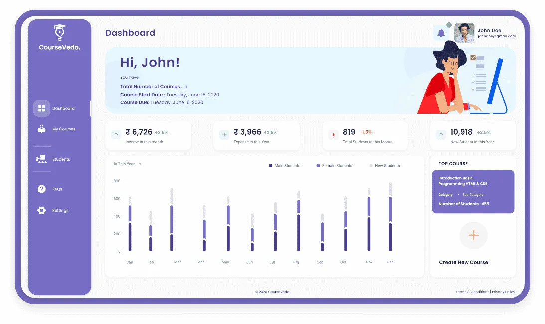Click the orange plus icon for new course

(473, 235)
